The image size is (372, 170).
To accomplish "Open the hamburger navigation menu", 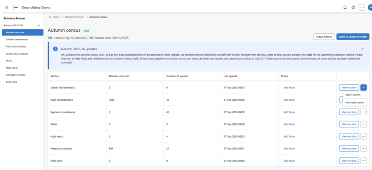I will (7, 8).
